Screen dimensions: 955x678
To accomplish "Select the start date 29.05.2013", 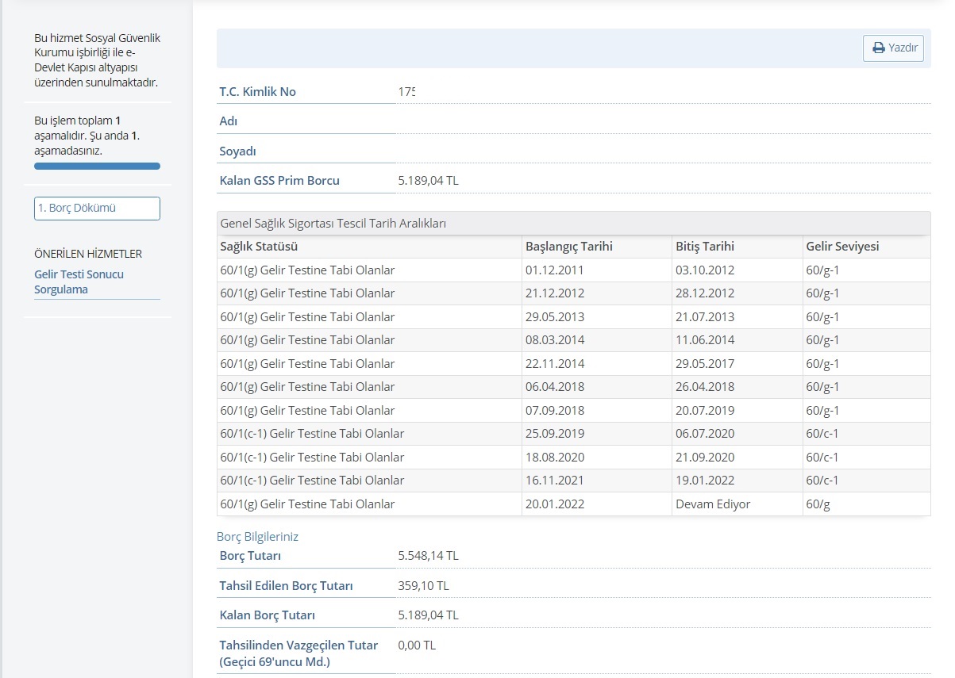I will [555, 316].
